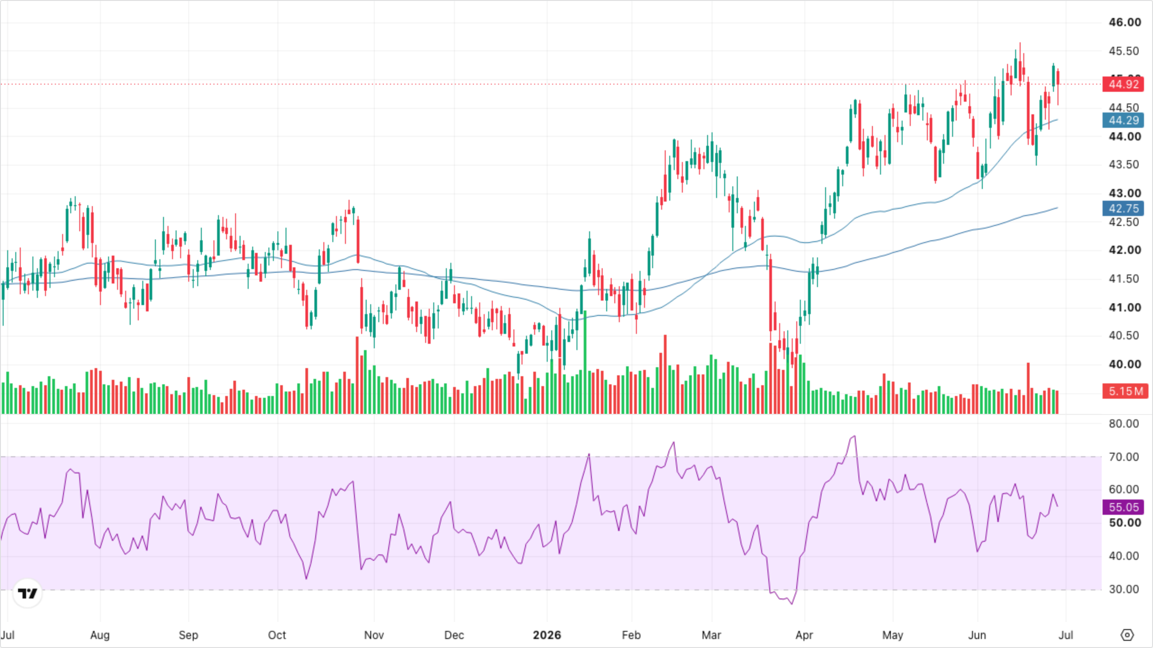Click the Mar label on time axis
Viewport: 1153px width, 648px height.
point(711,635)
